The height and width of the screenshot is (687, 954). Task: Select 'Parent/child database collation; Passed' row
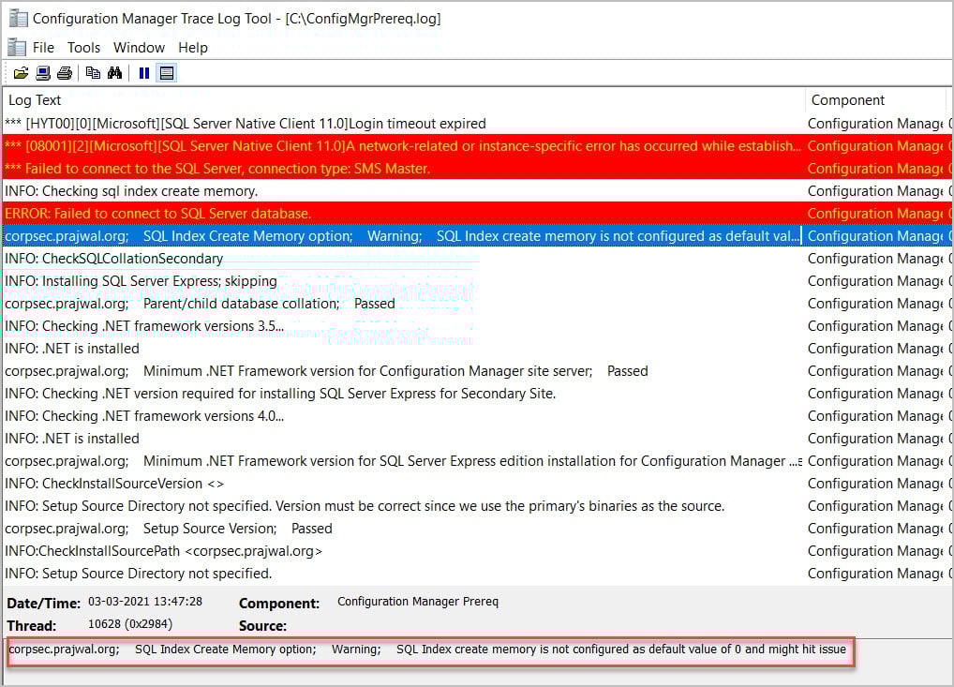477,304
